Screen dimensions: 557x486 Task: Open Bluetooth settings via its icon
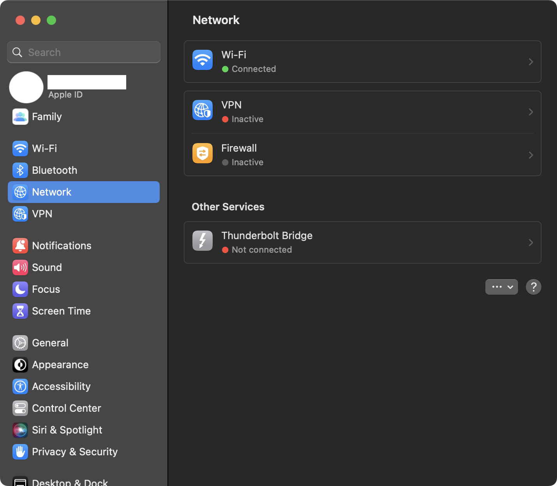coord(20,170)
